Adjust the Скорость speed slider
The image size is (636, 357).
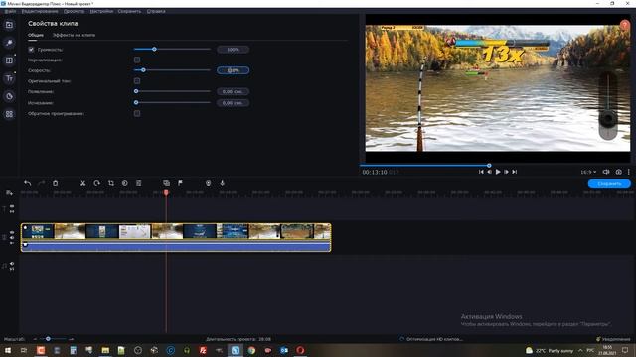172,70
